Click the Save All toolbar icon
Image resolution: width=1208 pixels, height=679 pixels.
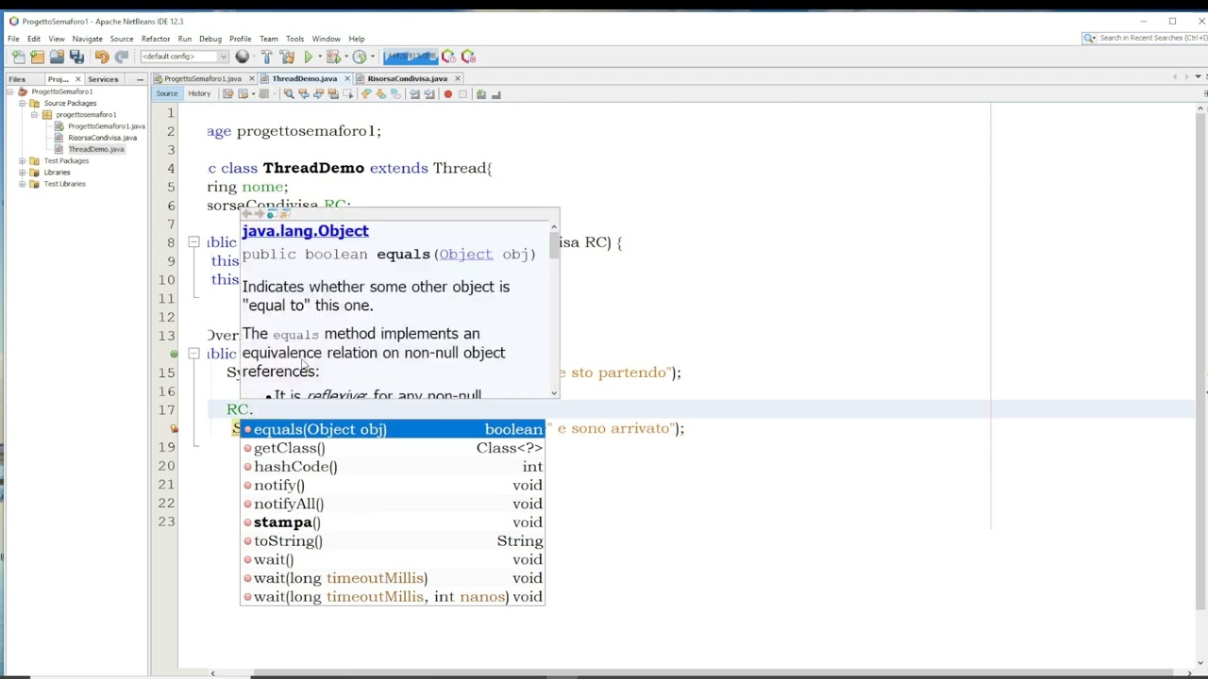76,57
